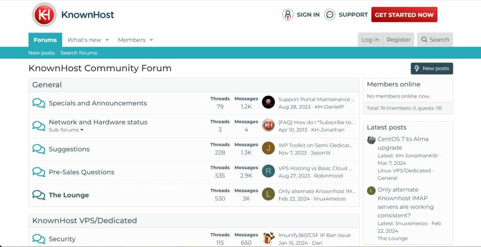Open Pre-Sales Questions forum
This screenshot has width=481, height=247.
coord(82,172)
